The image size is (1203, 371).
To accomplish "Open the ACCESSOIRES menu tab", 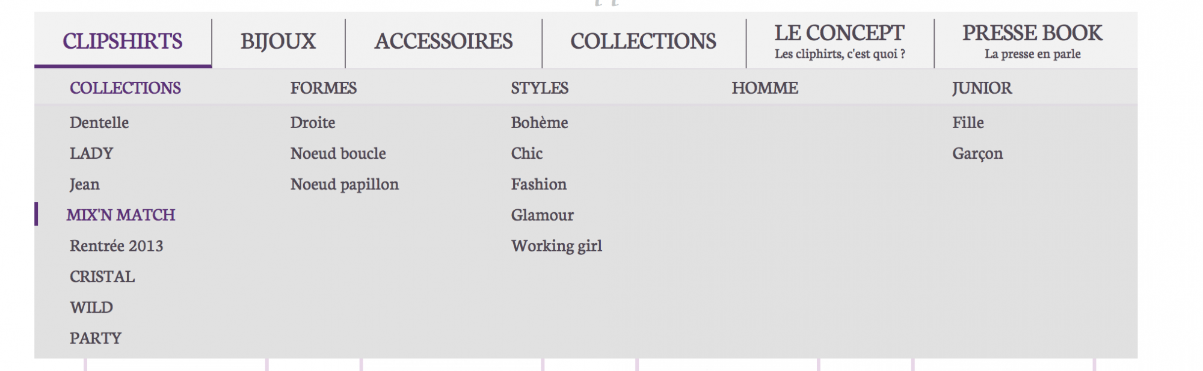I will [444, 41].
